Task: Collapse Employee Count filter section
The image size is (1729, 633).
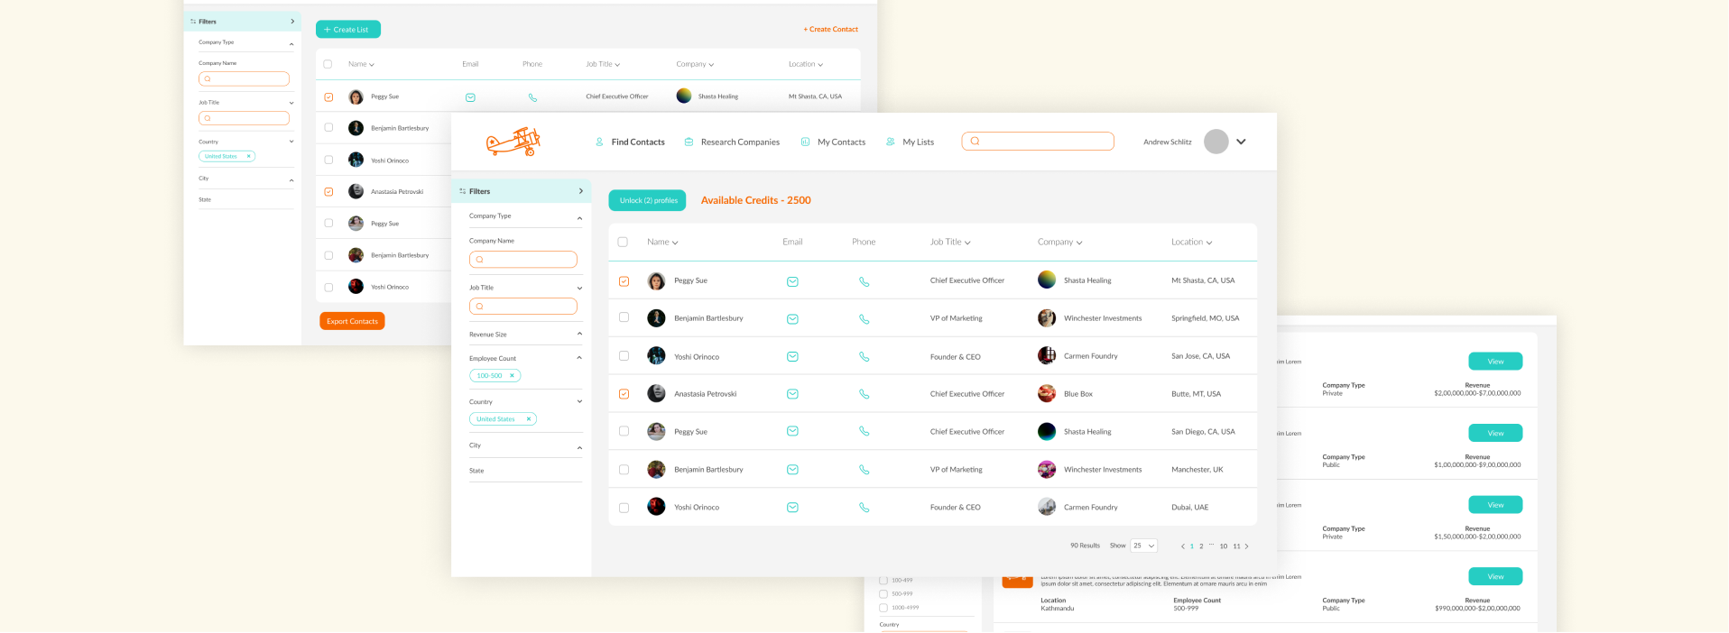Action: pos(579,357)
